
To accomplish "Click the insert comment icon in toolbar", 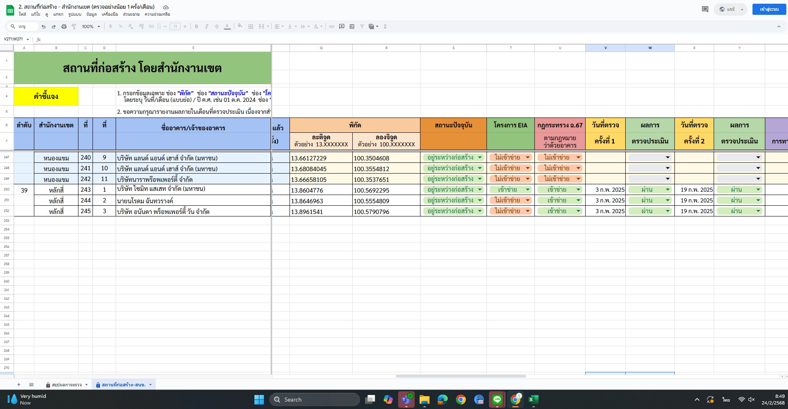I will [x=342, y=26].
